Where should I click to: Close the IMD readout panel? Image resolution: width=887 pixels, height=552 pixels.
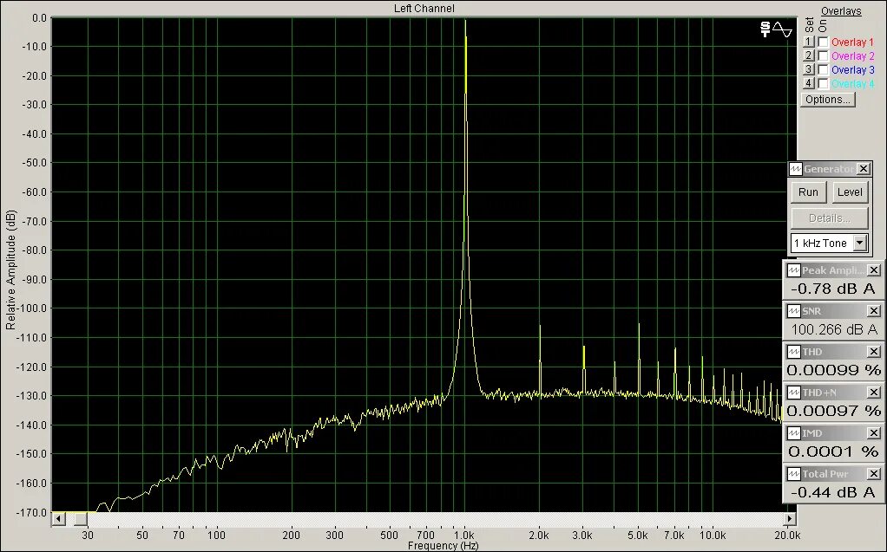tap(873, 432)
